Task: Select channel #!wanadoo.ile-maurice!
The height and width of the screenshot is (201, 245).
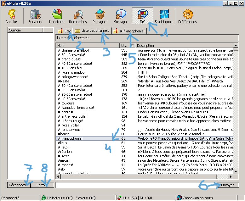Action: coord(145,108)
